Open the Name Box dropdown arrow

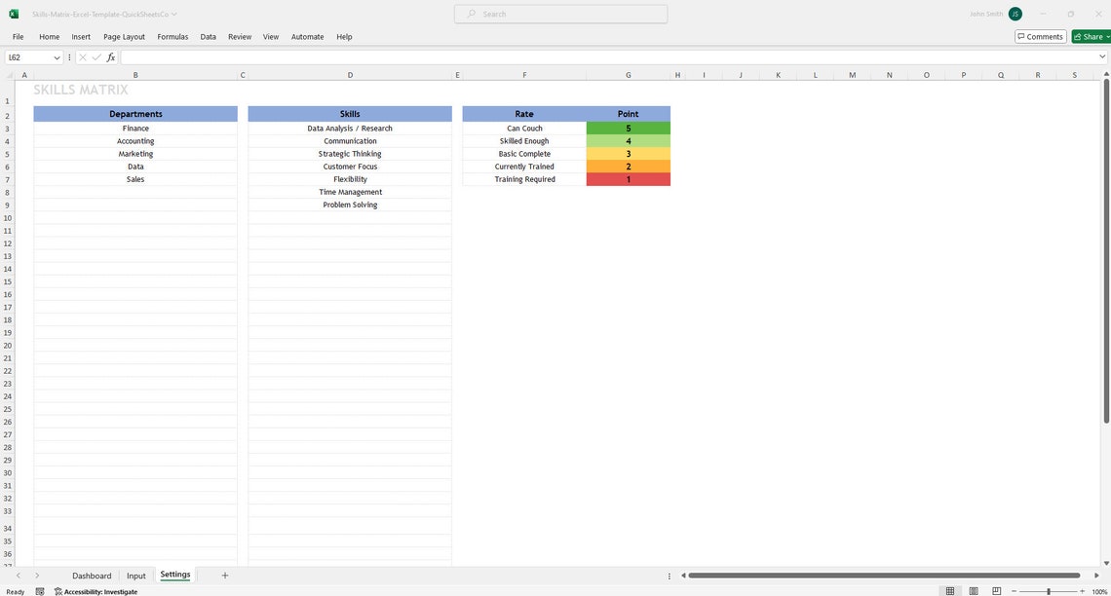(57, 58)
